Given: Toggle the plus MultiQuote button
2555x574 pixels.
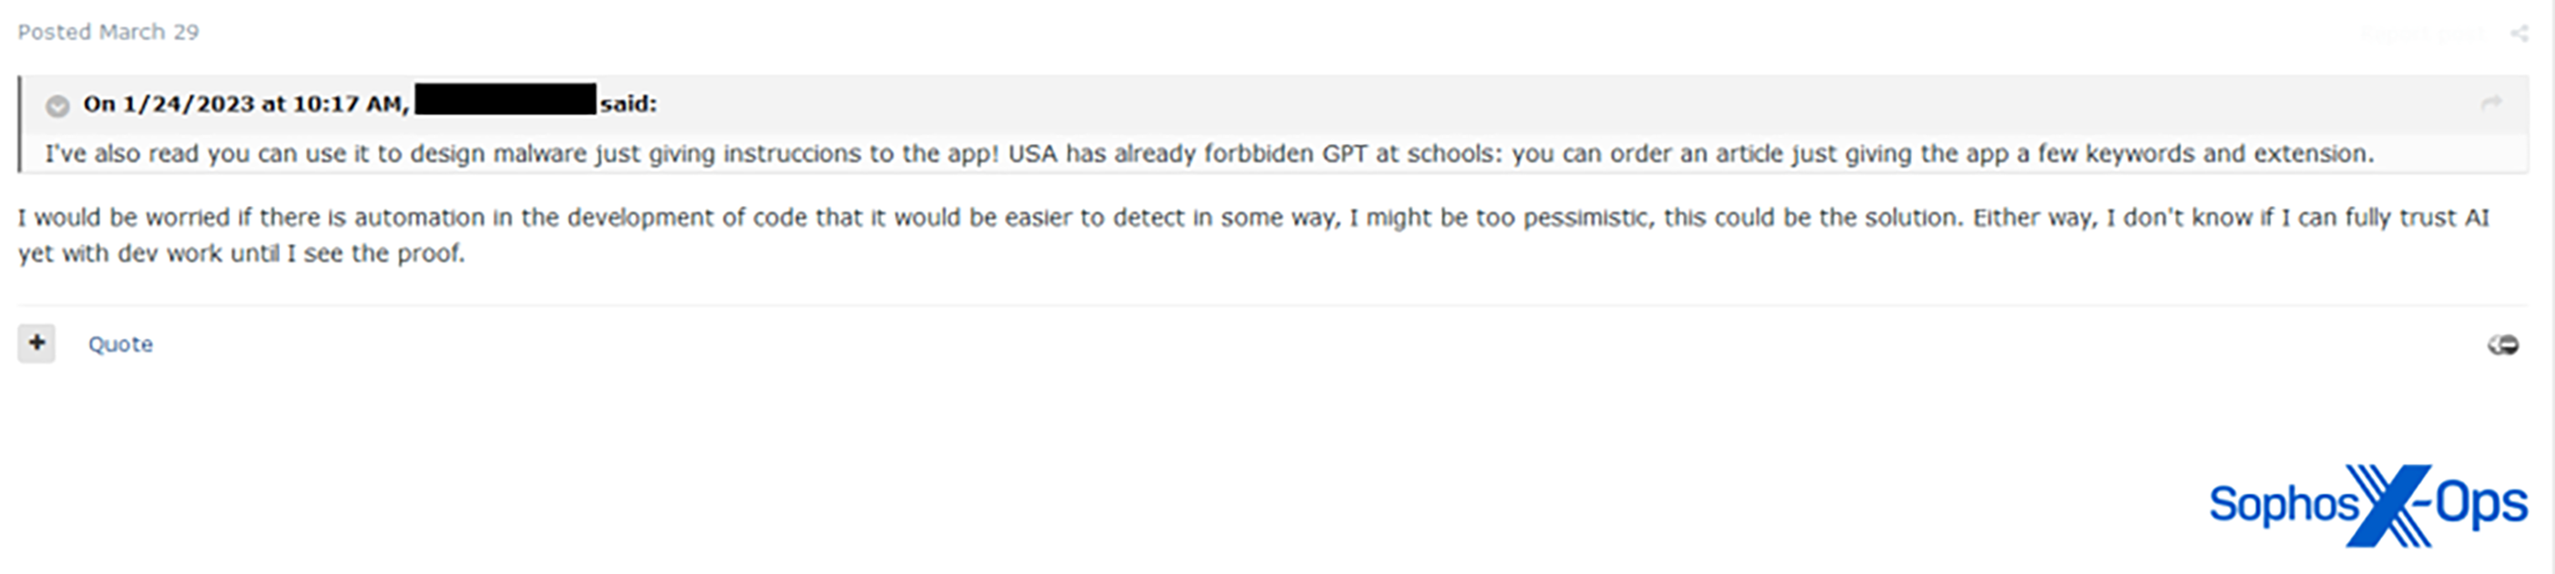Looking at the screenshot, I should coord(36,343).
